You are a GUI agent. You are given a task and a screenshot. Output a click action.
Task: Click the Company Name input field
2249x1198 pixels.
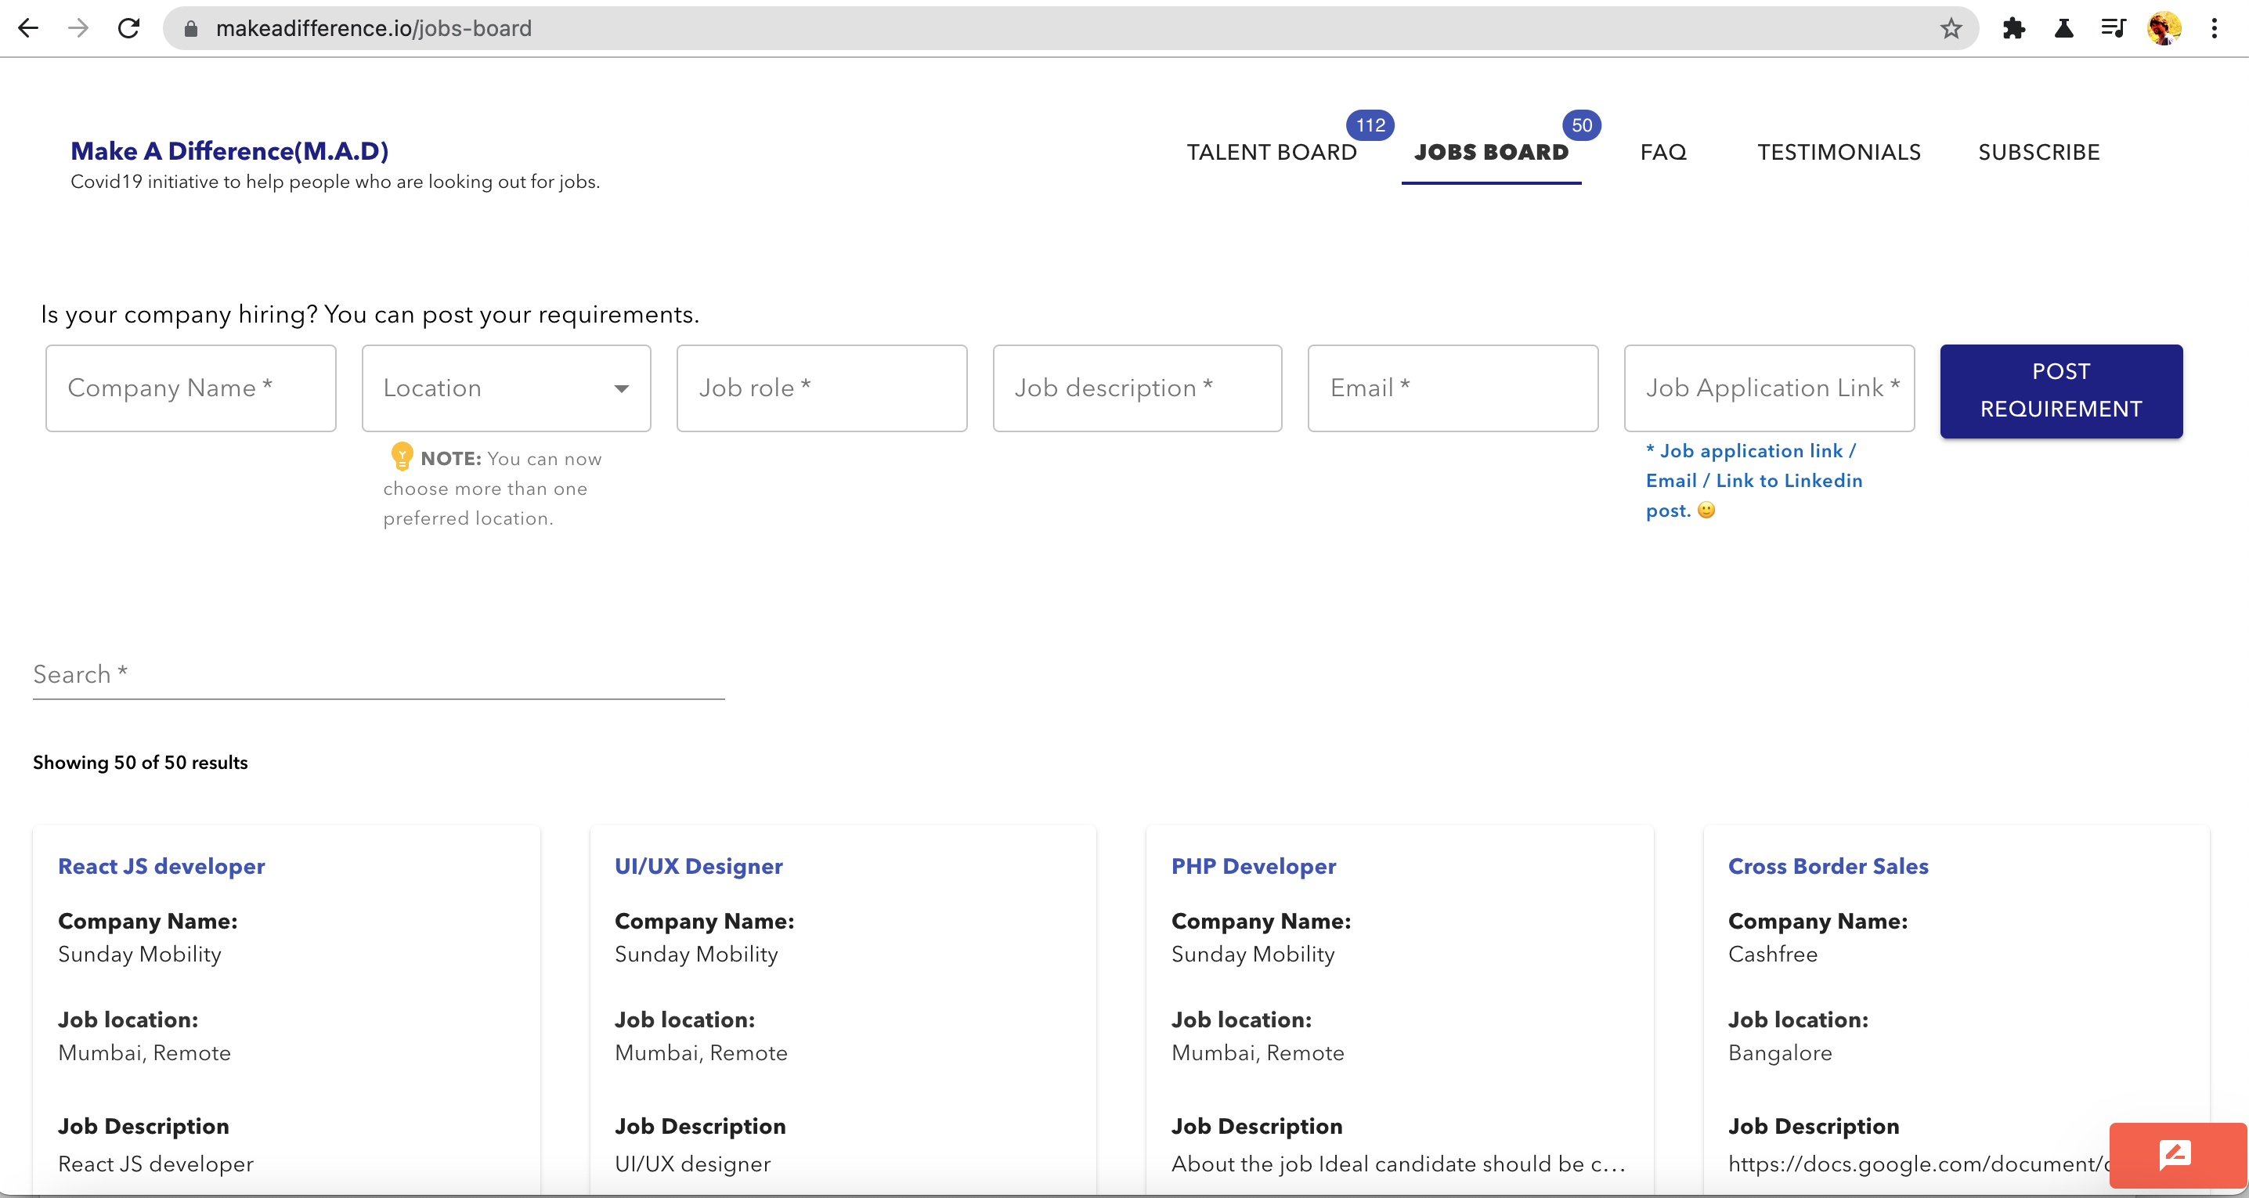click(x=190, y=388)
